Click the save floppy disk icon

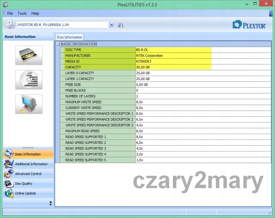pos(121,25)
